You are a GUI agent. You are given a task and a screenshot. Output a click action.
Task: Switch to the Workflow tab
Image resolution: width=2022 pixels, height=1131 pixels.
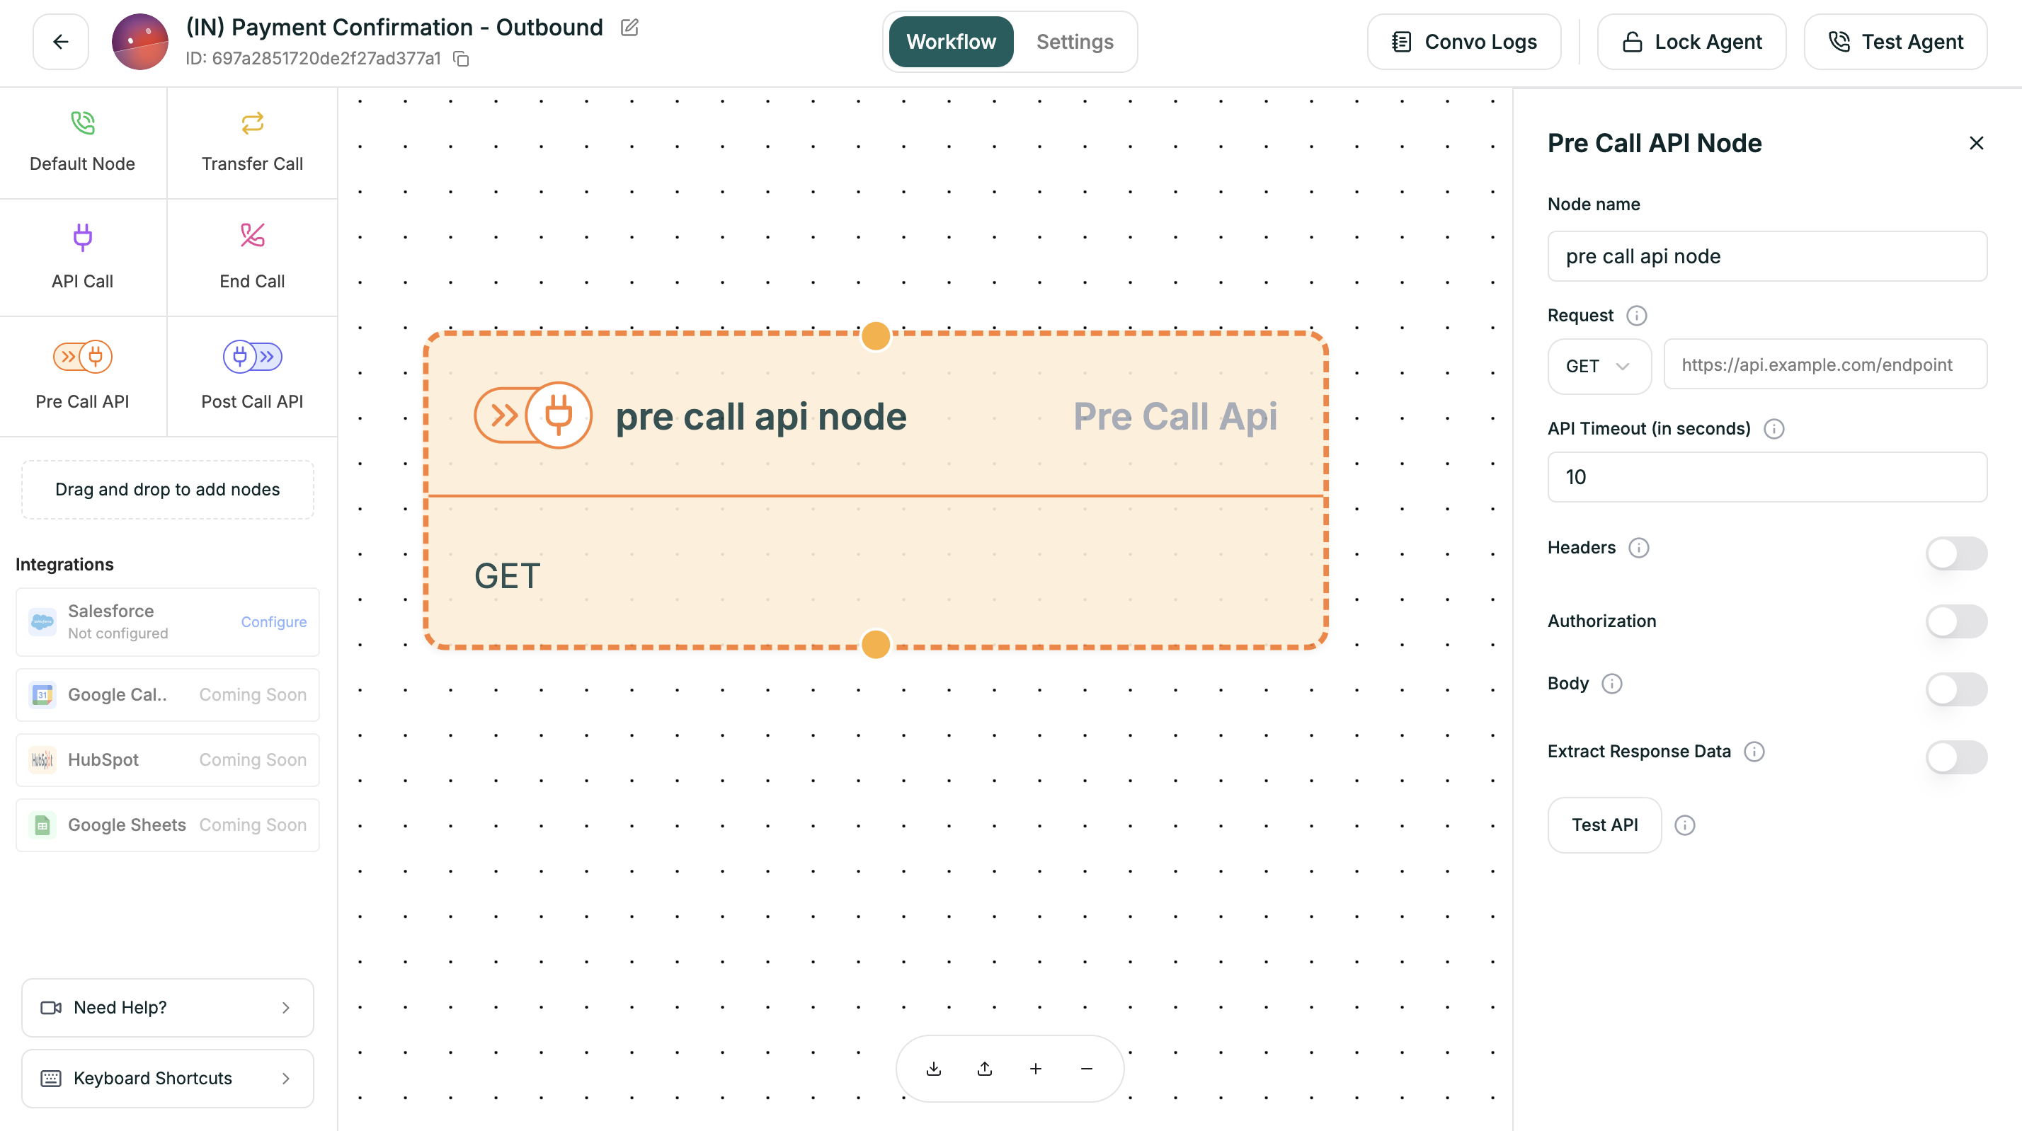951,42
